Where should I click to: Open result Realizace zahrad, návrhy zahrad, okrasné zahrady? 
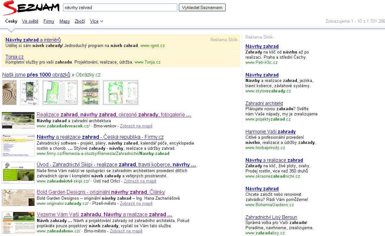coord(114,114)
